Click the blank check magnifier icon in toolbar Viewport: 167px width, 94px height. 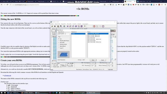click(70, 26)
